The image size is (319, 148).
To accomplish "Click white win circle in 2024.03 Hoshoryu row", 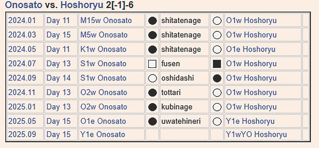I will coord(217,35).
